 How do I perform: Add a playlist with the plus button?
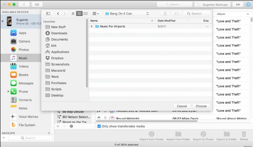[x=58, y=126]
